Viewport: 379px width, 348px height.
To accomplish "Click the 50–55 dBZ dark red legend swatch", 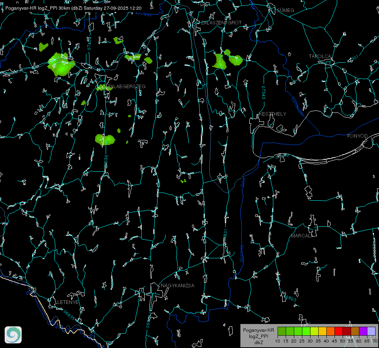I will 347,331.
